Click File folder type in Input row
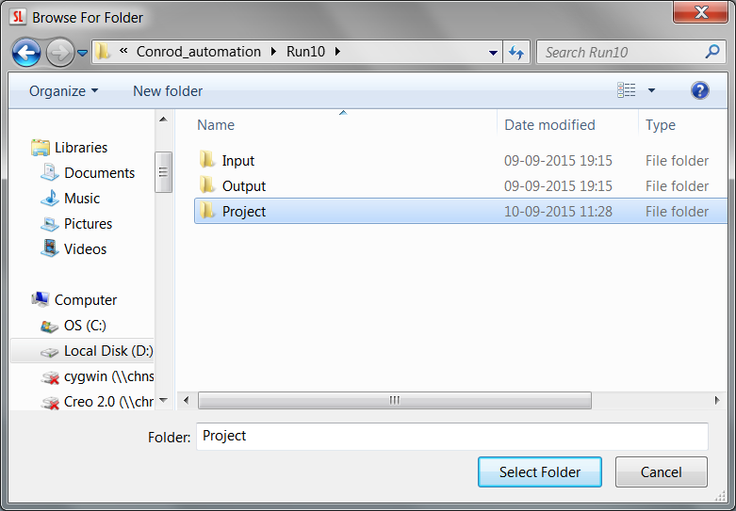Image resolution: width=736 pixels, height=511 pixels. (x=677, y=161)
